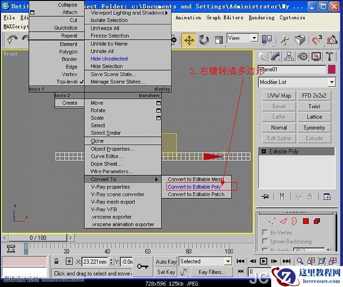
Task: Choose Convert to Editable Patch
Action: click(196, 194)
